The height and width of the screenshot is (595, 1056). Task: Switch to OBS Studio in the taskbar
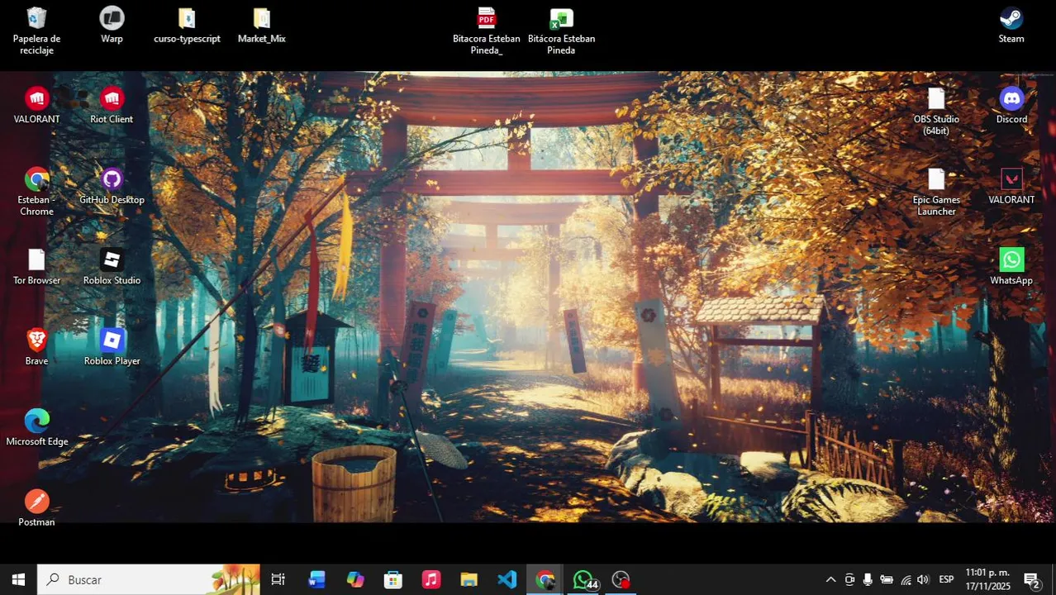pyautogui.click(x=621, y=579)
